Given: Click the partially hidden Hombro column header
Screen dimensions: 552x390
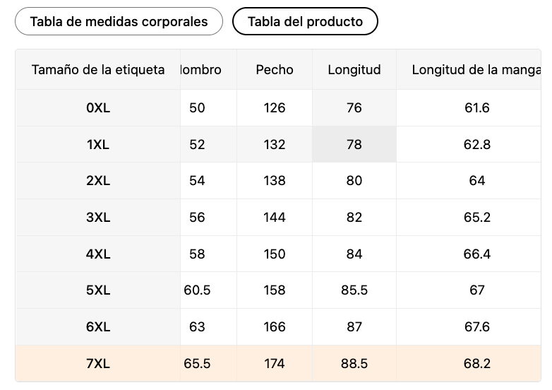Looking at the screenshot, I should coord(200,69).
